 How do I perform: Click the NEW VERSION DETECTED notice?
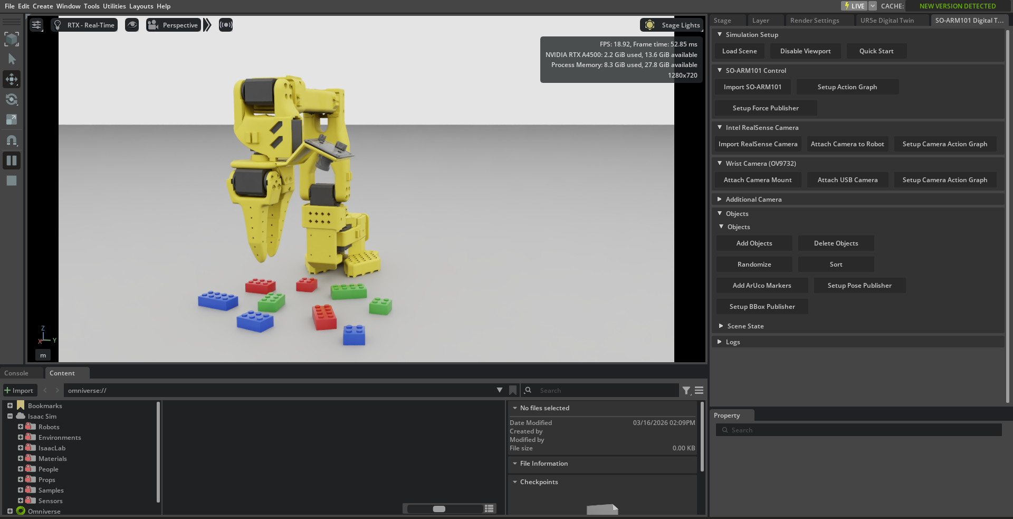(x=958, y=6)
